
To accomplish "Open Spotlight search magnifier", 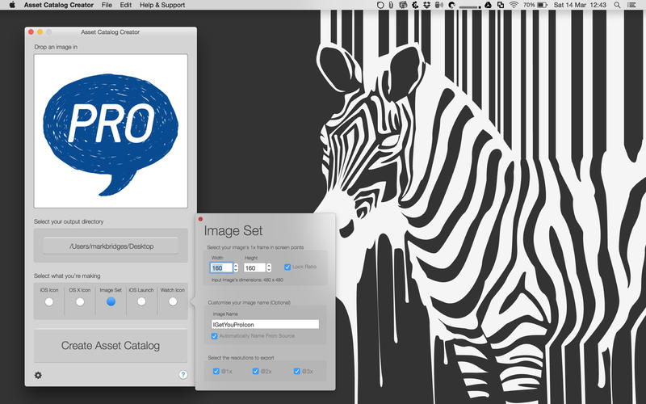I will tap(617, 5).
